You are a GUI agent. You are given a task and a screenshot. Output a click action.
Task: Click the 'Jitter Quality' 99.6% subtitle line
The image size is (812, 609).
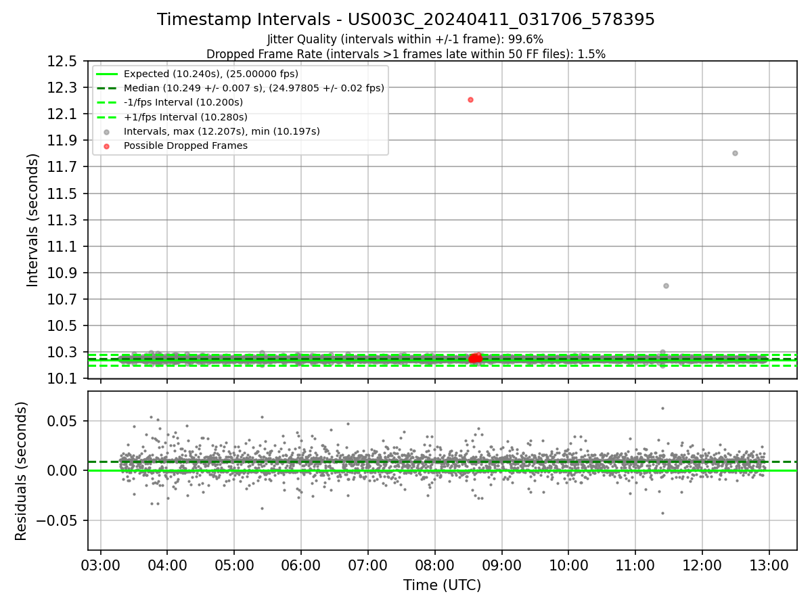tap(405, 39)
